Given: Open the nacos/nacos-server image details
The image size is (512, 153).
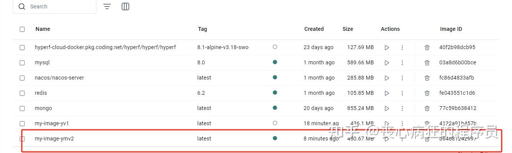Looking at the screenshot, I should (59, 78).
